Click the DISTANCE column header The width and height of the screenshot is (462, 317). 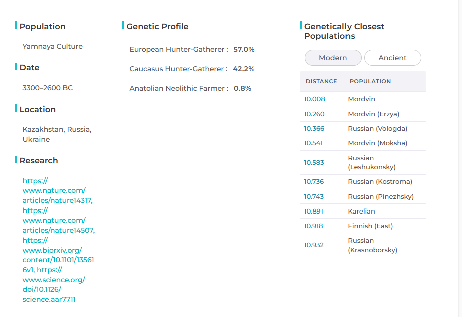[321, 81]
